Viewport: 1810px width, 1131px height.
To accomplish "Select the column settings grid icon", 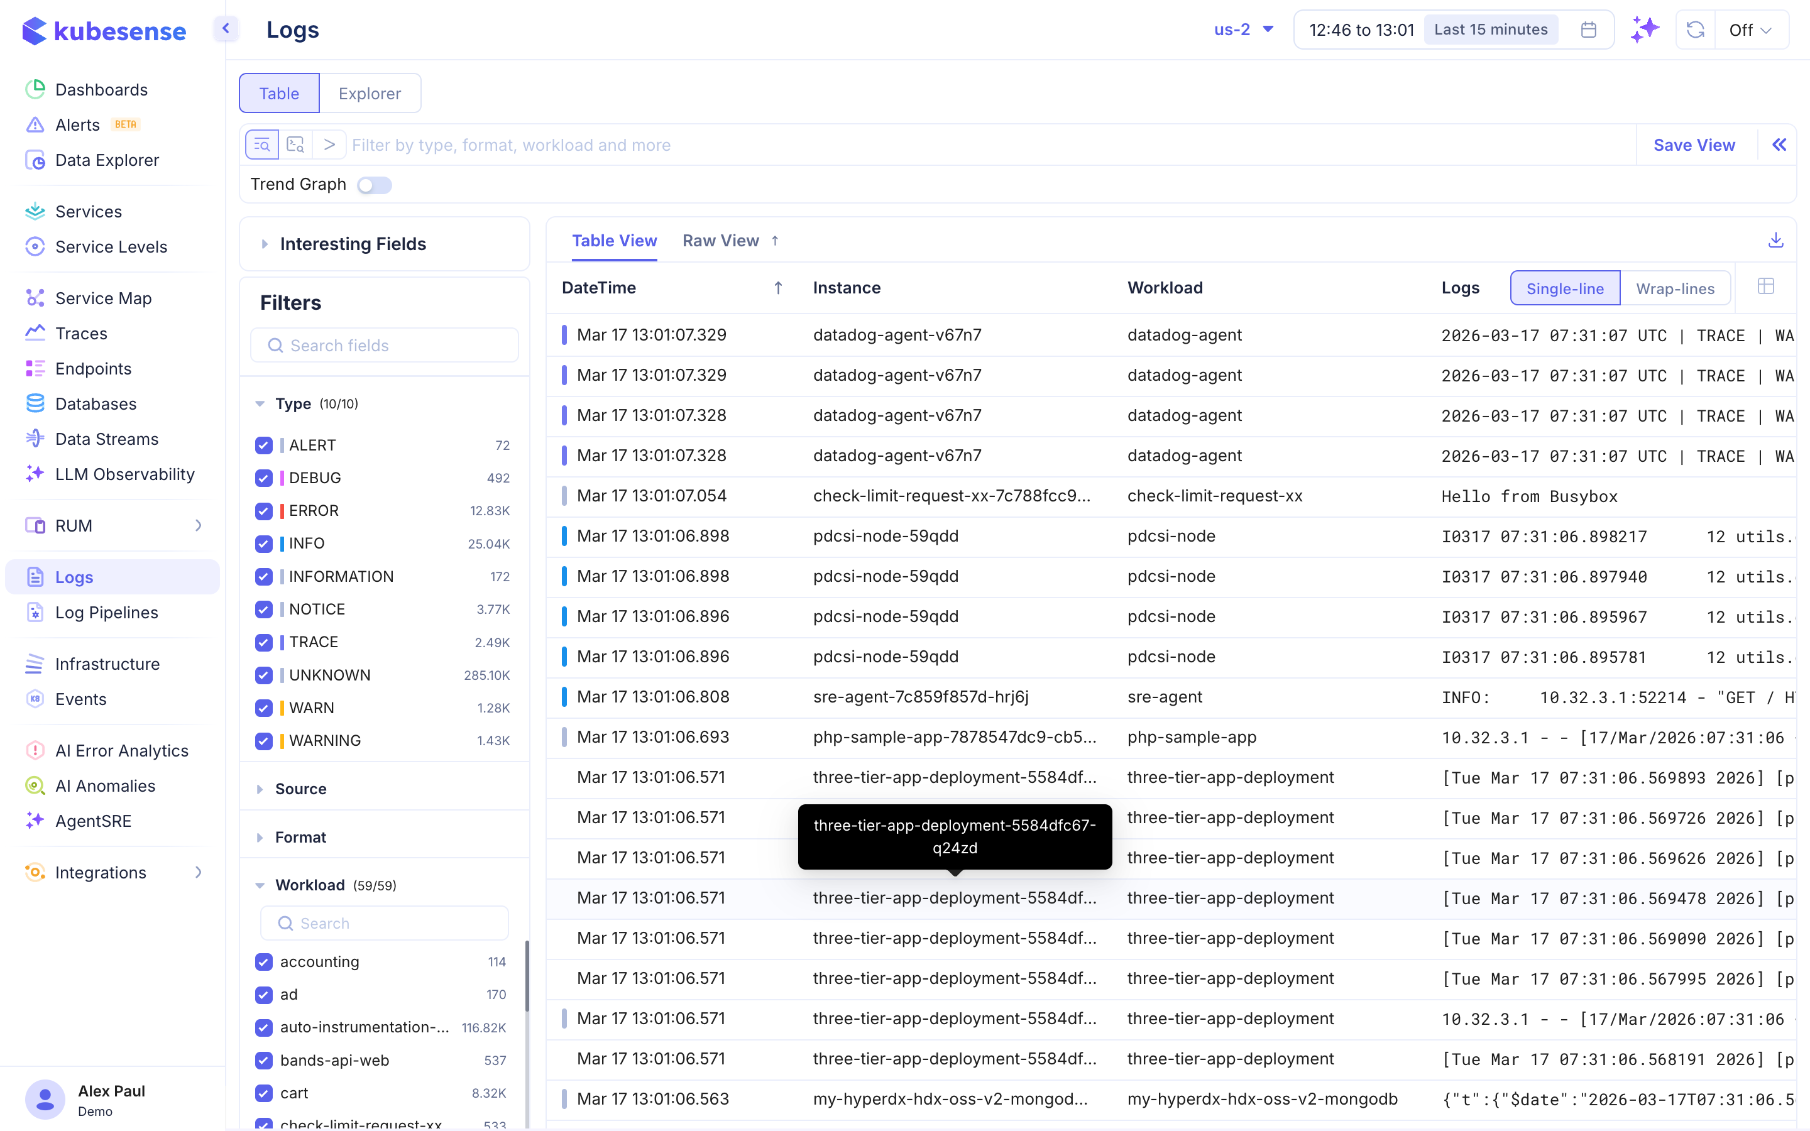I will click(1766, 287).
